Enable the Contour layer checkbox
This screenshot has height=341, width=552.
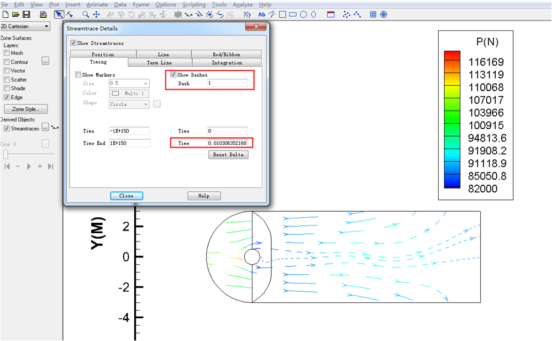tap(7, 62)
